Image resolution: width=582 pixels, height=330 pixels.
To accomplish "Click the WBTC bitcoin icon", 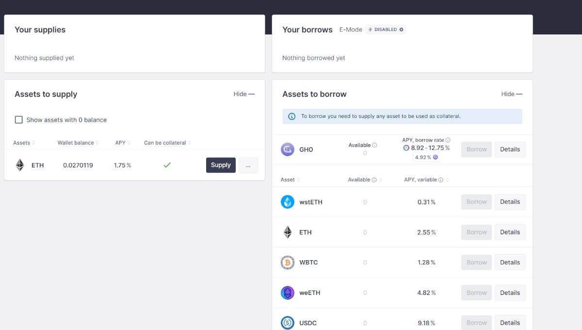I will pyautogui.click(x=288, y=263).
